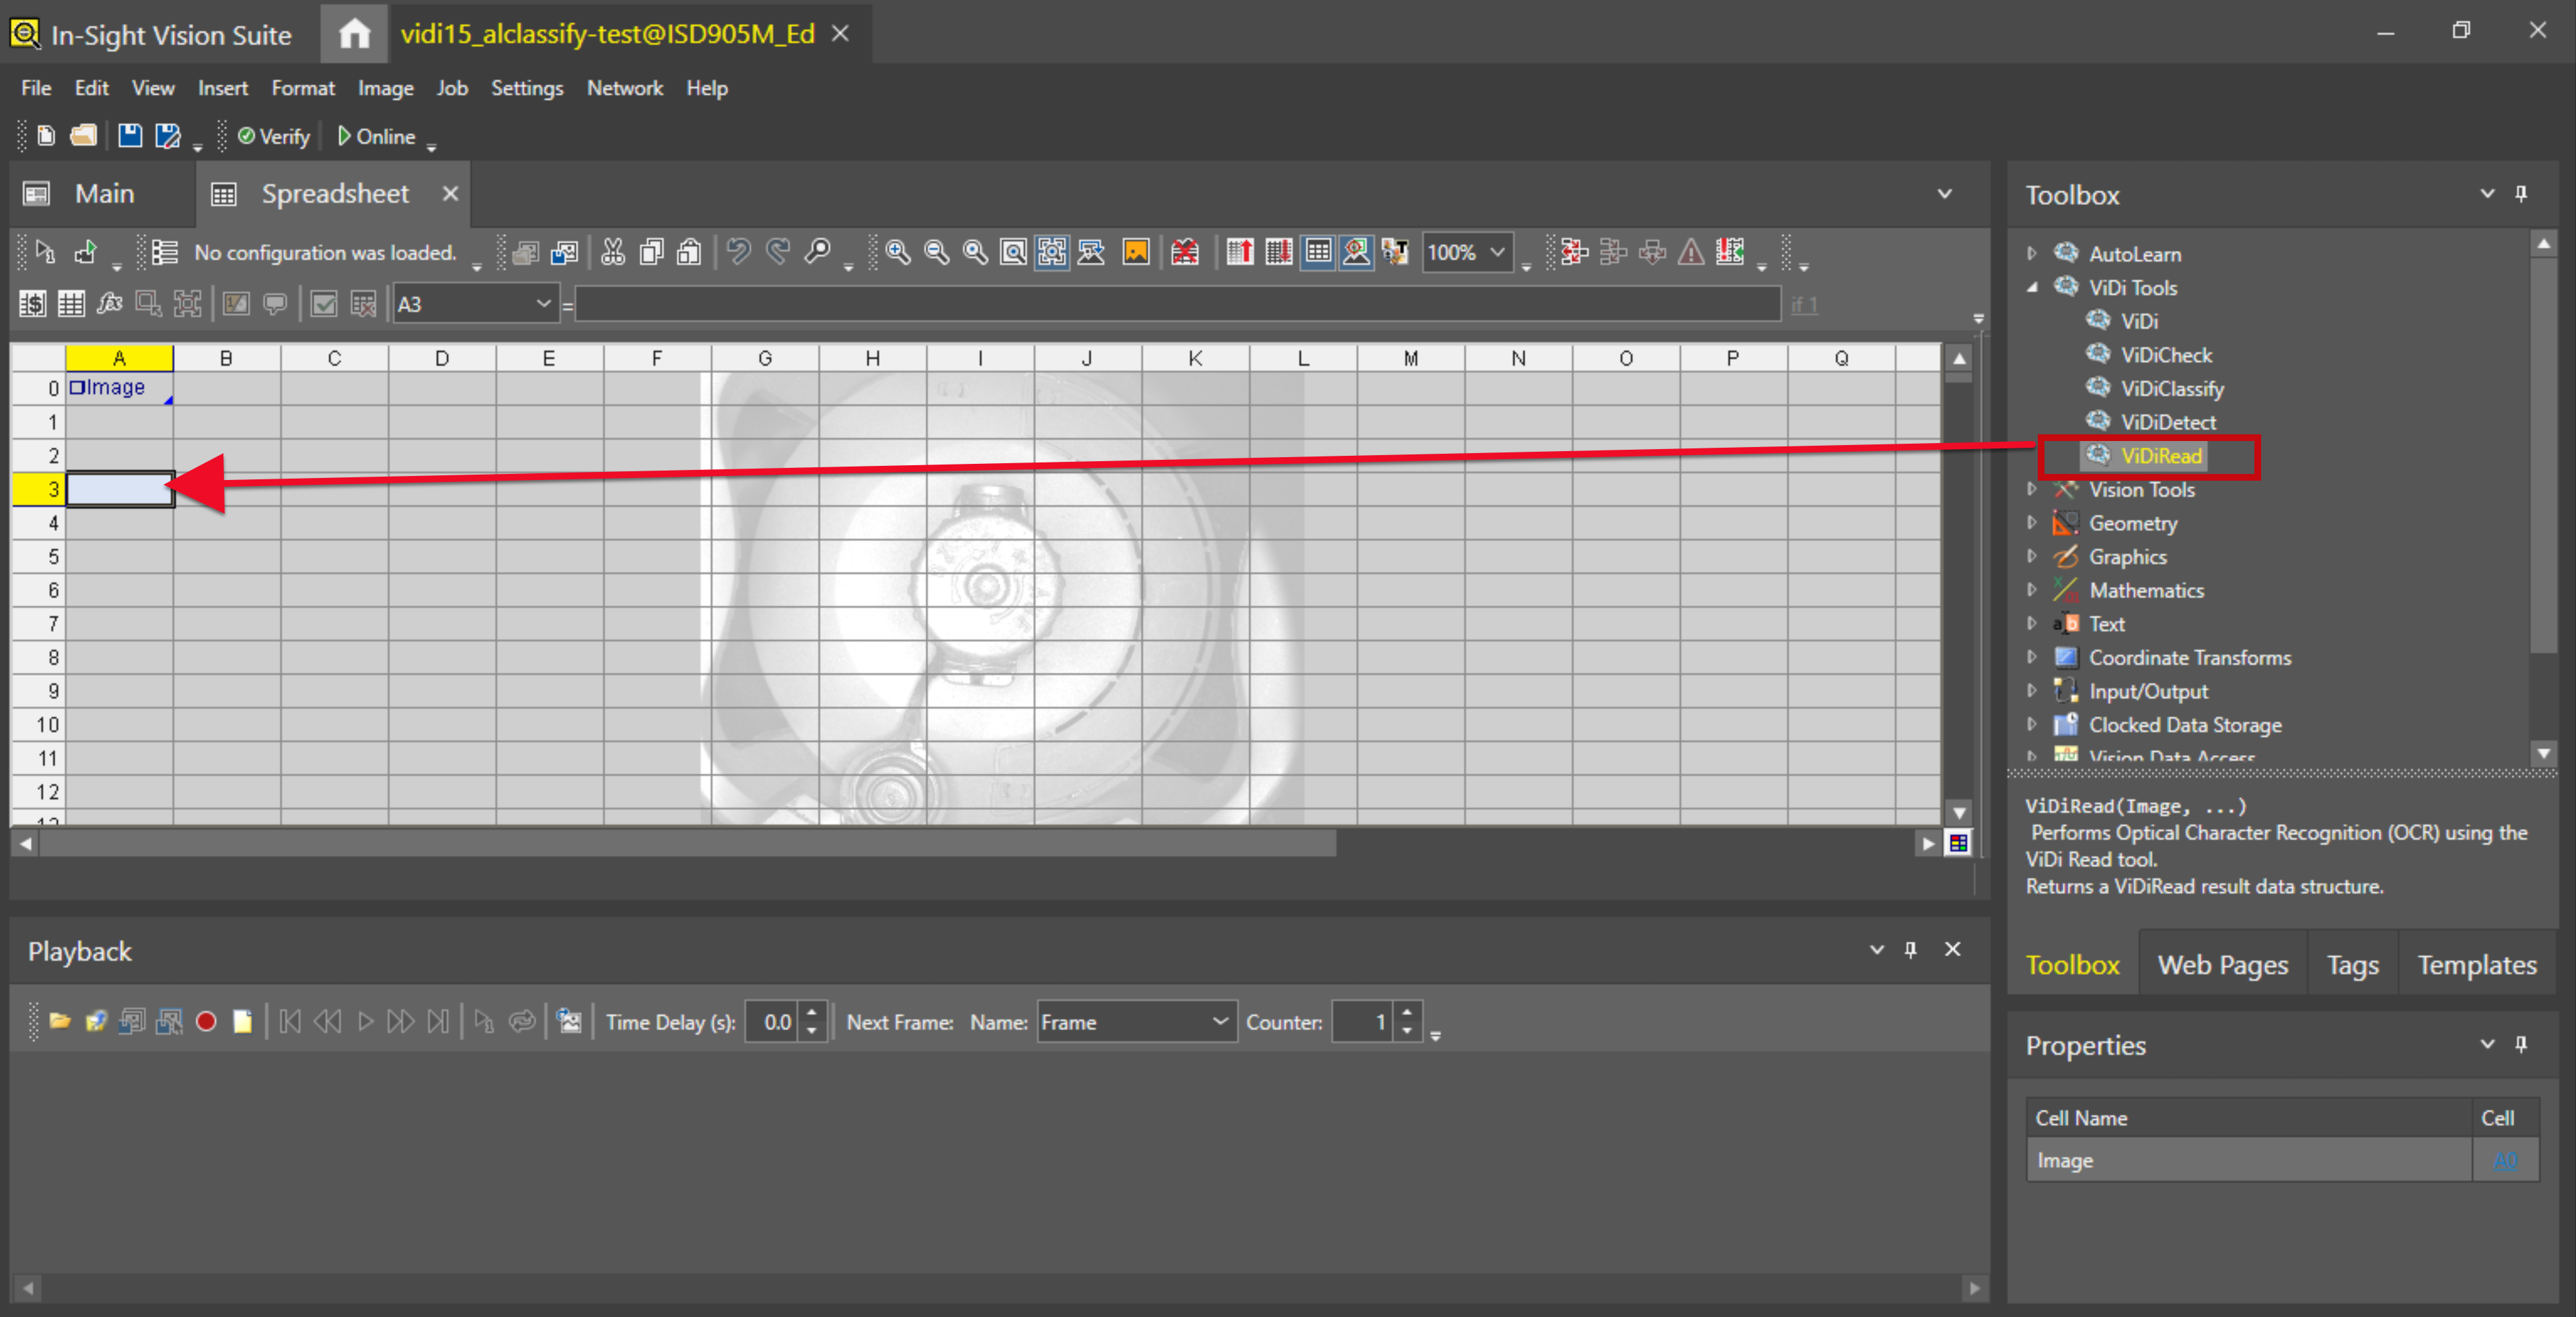Click the A0 cell link in Properties
Image resolution: width=2576 pixels, height=1317 pixels.
tap(2504, 1160)
